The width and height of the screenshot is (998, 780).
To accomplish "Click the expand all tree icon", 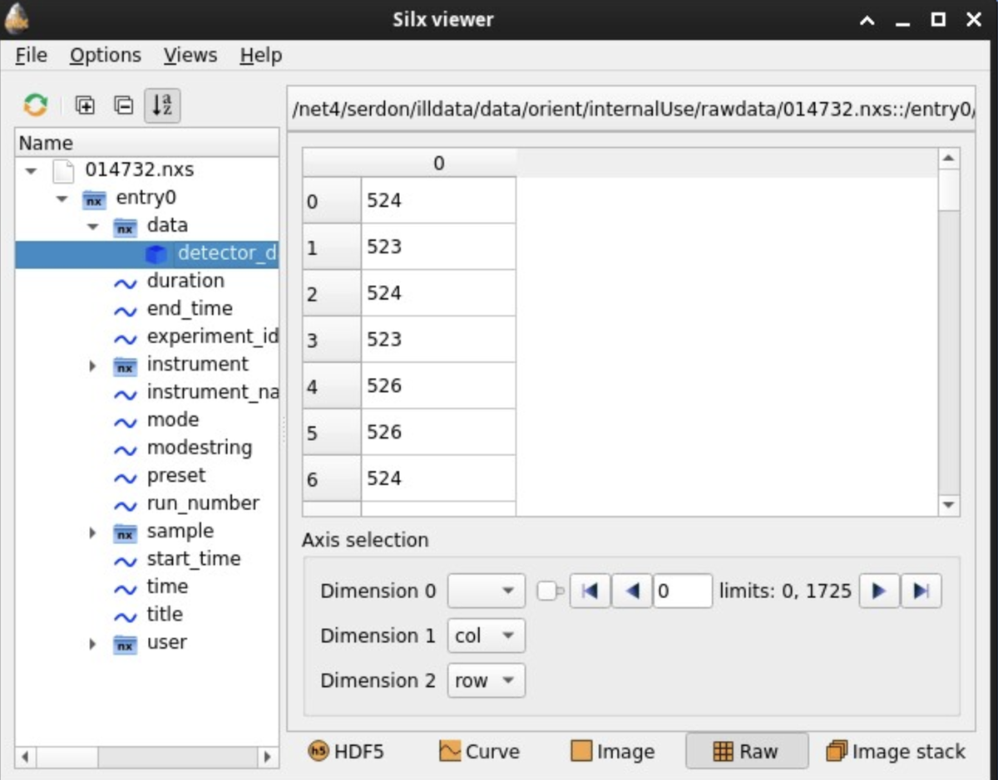I will [x=85, y=105].
